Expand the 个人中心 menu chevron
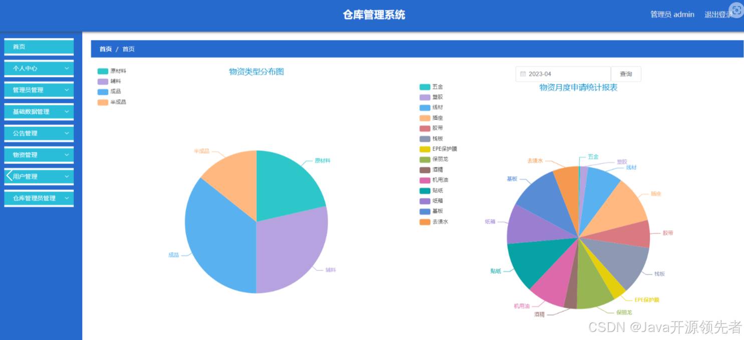The width and height of the screenshot is (744, 340). click(x=67, y=68)
